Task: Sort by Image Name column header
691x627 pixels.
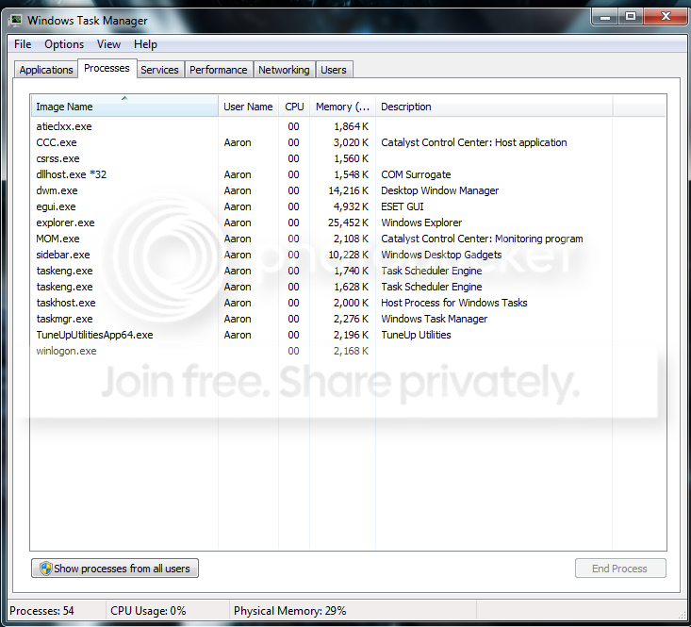Action: click(124, 107)
